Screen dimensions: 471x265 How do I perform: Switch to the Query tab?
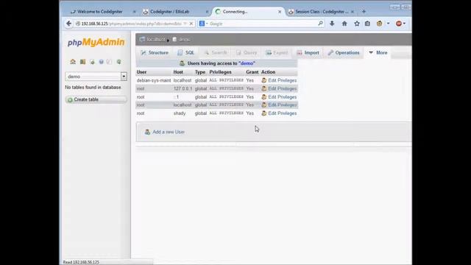247,52
